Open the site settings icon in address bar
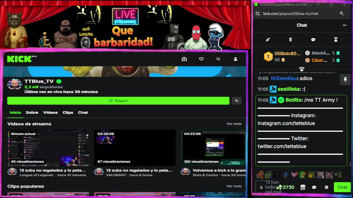 pos(258,13)
